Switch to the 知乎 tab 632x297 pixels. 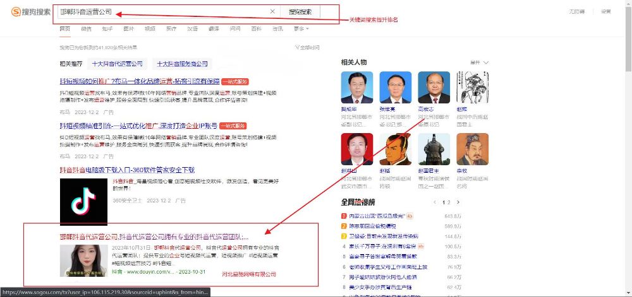107,28
